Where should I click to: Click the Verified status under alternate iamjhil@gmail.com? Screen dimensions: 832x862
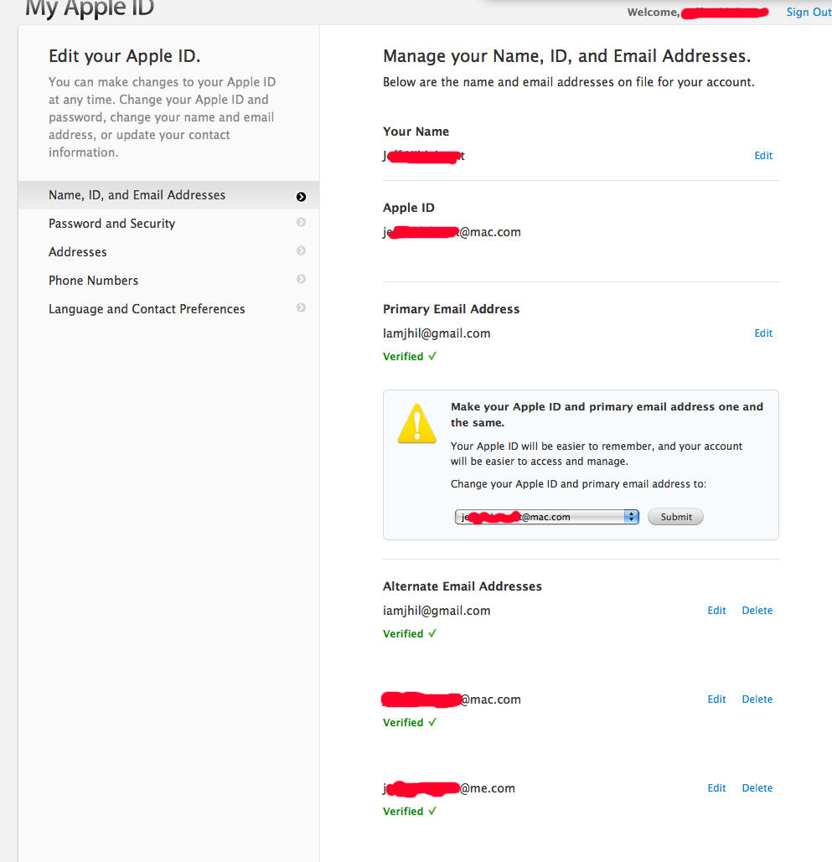click(x=410, y=633)
